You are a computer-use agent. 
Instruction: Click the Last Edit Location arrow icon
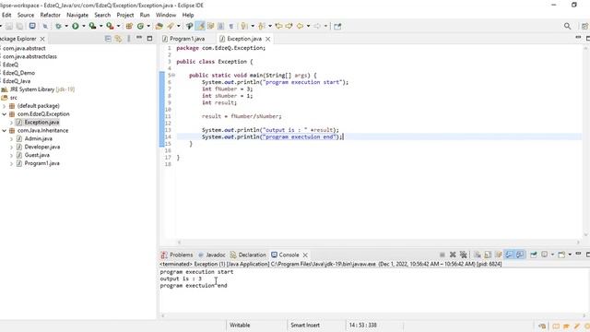coord(278,26)
